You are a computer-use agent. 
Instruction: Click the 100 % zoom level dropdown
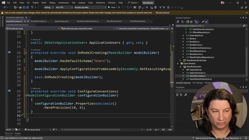[x=10, y=129]
